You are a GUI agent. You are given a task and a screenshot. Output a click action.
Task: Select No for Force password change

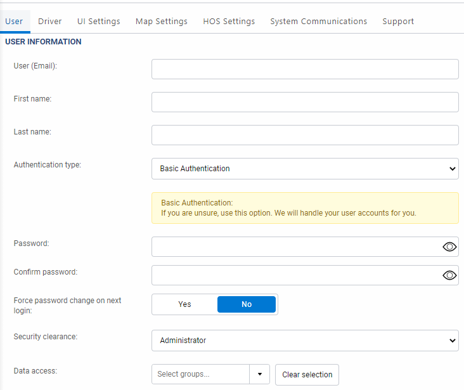click(247, 304)
